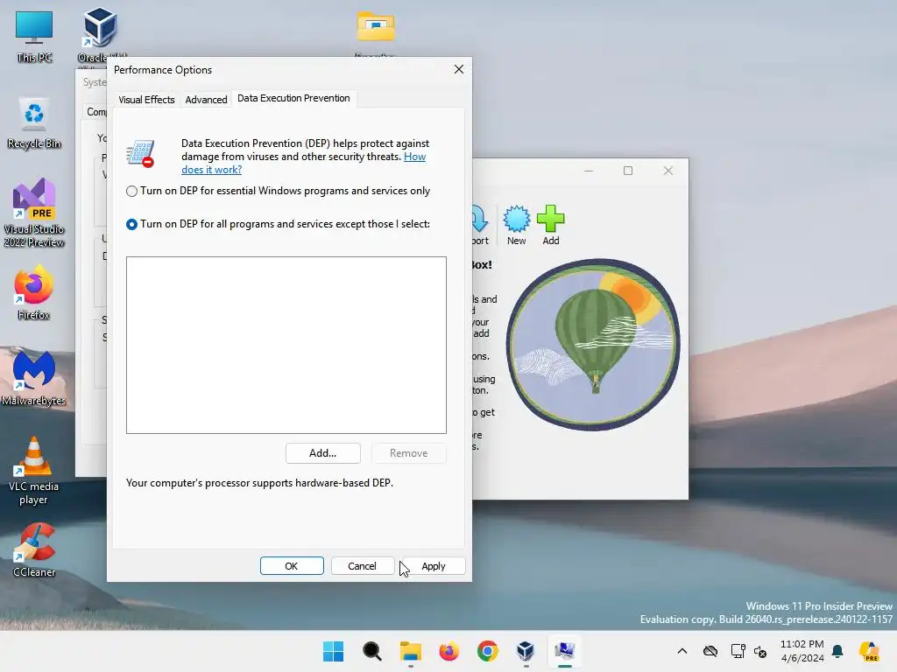This screenshot has height=672, width=897.
Task: Open VLC media player shortcut
Action: (34, 470)
